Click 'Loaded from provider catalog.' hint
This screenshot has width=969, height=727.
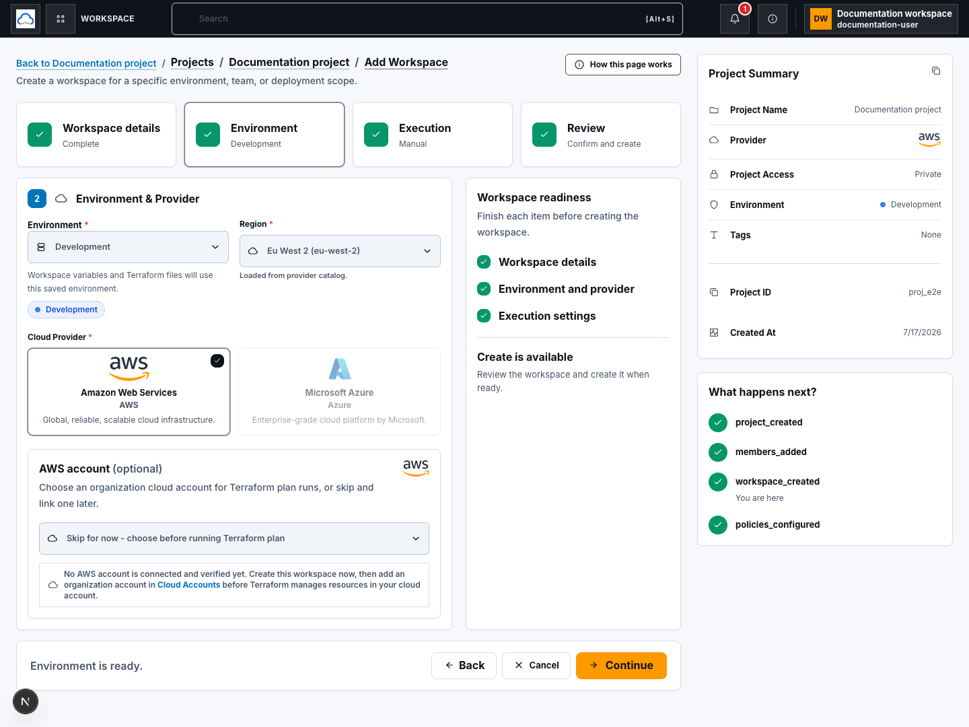coord(293,275)
